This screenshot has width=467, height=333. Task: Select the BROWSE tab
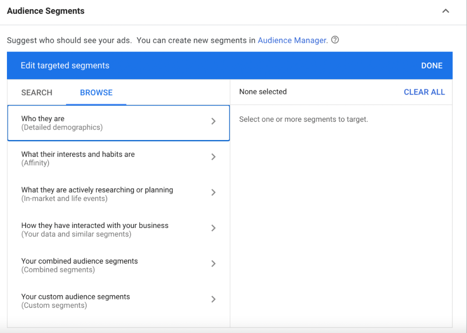96,93
